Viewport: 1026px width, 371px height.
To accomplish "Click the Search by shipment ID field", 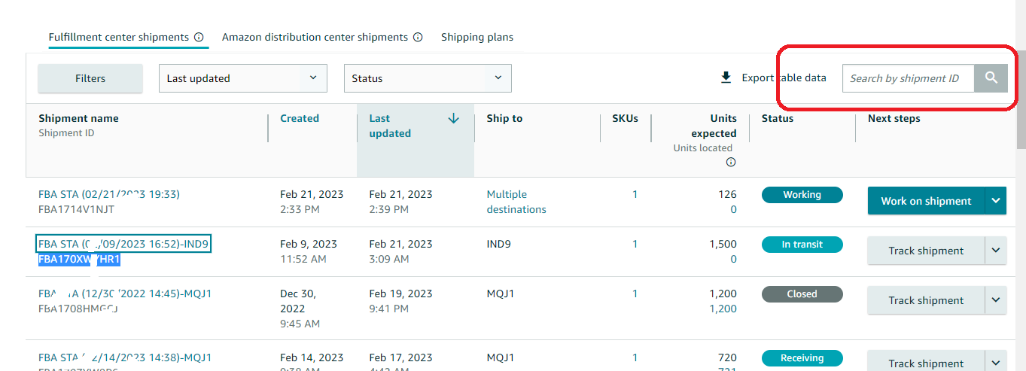I will point(908,78).
